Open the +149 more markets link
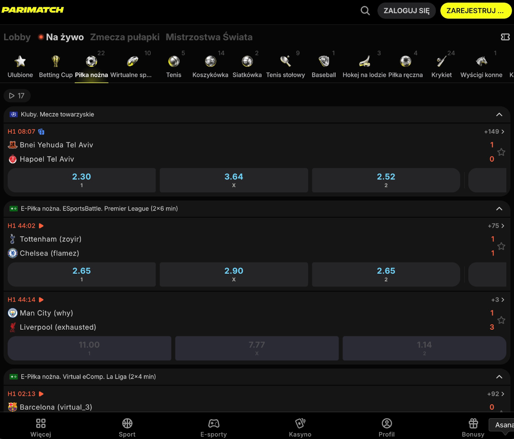Viewport: 514px width, 439px height. coord(495,131)
